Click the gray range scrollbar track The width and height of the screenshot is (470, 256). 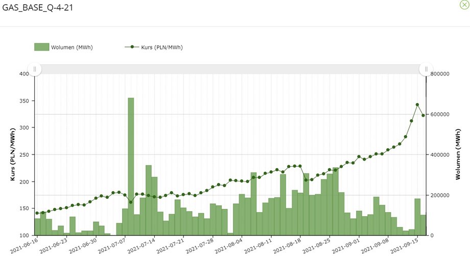click(x=230, y=69)
